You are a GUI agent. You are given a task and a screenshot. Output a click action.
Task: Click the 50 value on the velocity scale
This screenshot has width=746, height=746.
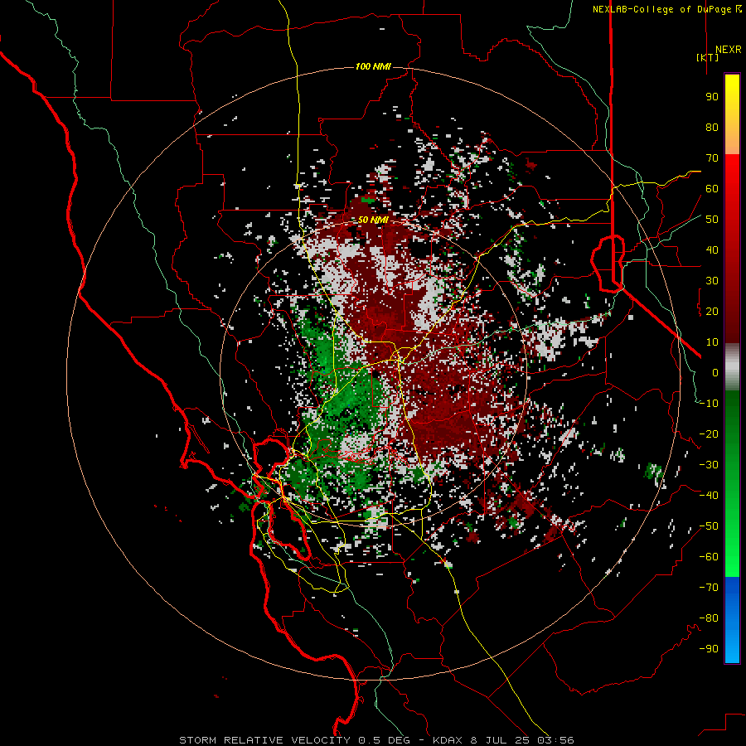712,220
